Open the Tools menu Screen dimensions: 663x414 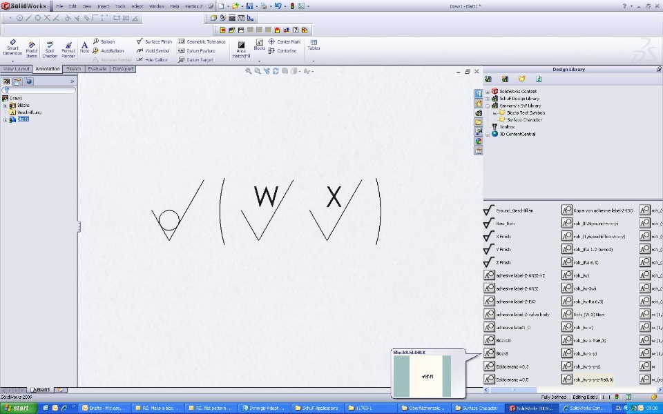tap(120, 6)
